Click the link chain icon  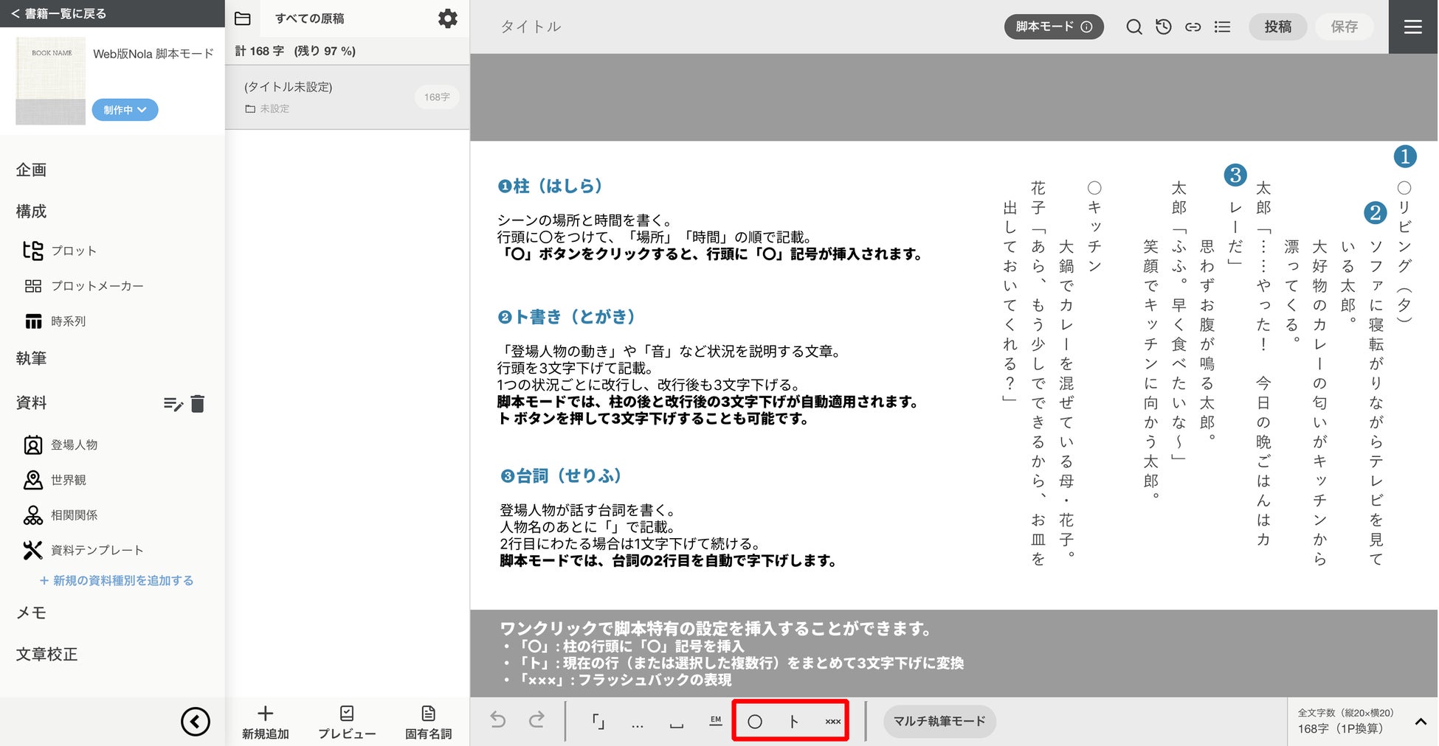(1193, 27)
